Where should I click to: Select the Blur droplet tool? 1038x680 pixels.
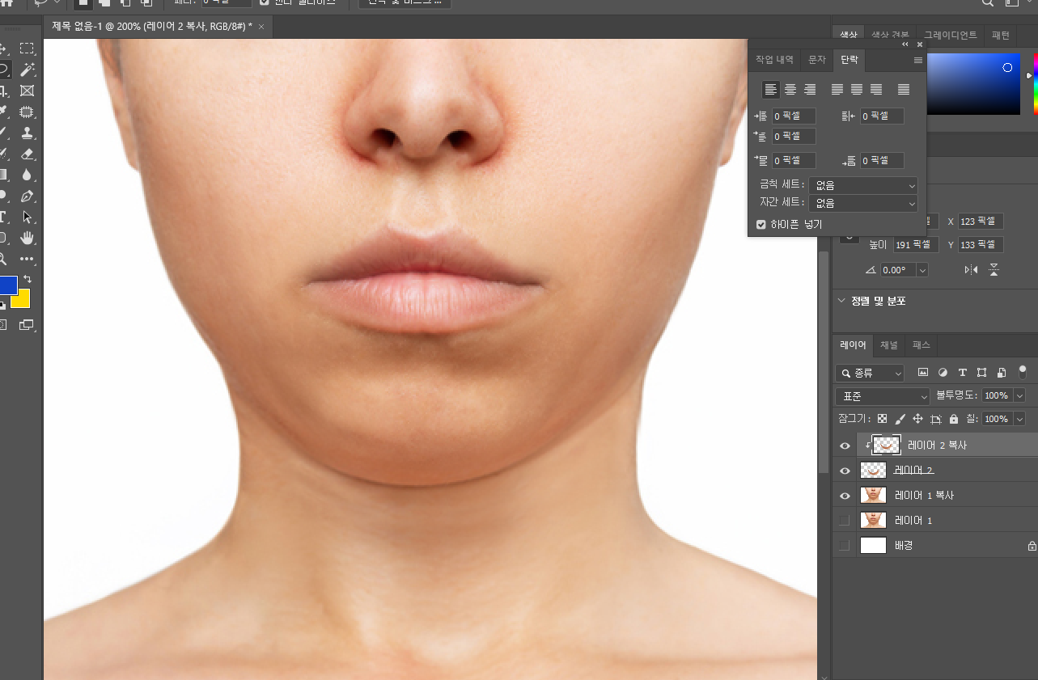pos(27,175)
